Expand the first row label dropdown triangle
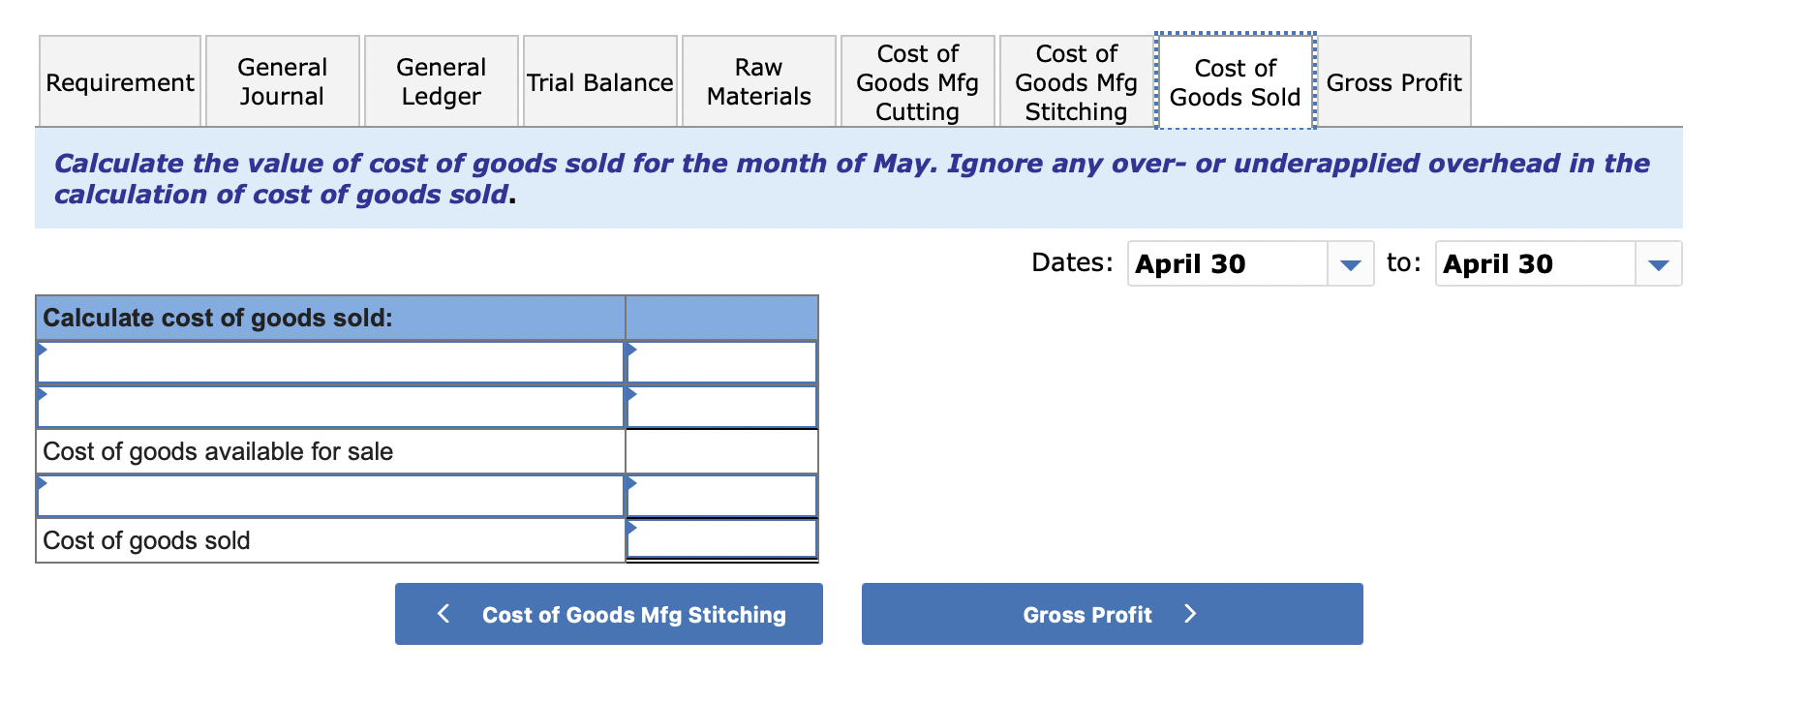 pyautogui.click(x=43, y=351)
